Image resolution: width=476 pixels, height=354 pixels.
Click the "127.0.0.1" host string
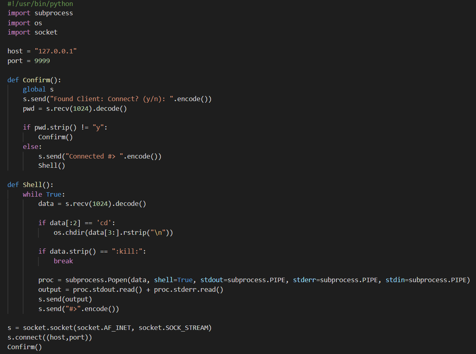point(56,51)
